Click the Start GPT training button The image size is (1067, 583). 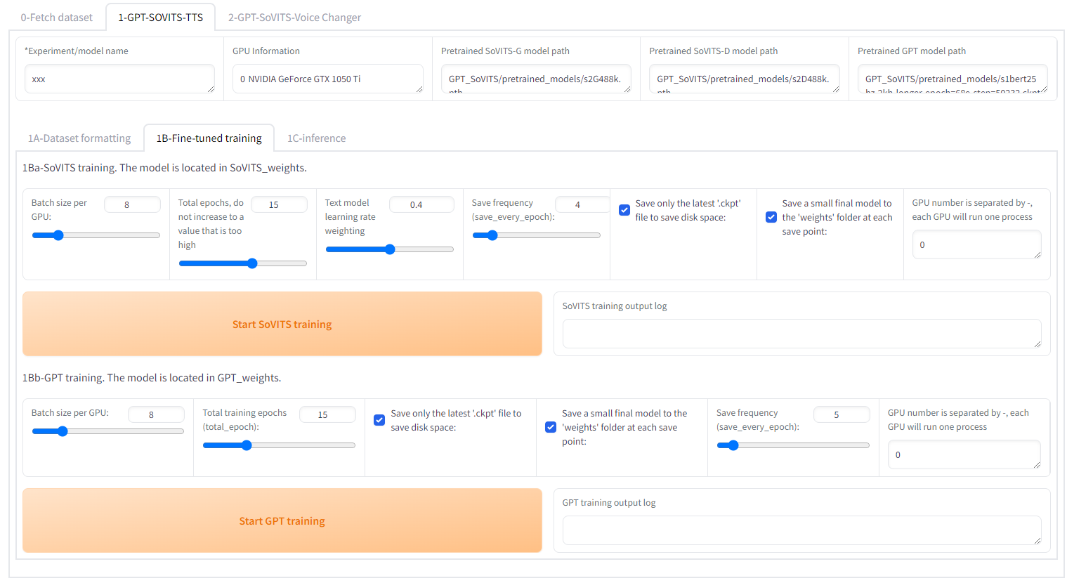point(282,520)
